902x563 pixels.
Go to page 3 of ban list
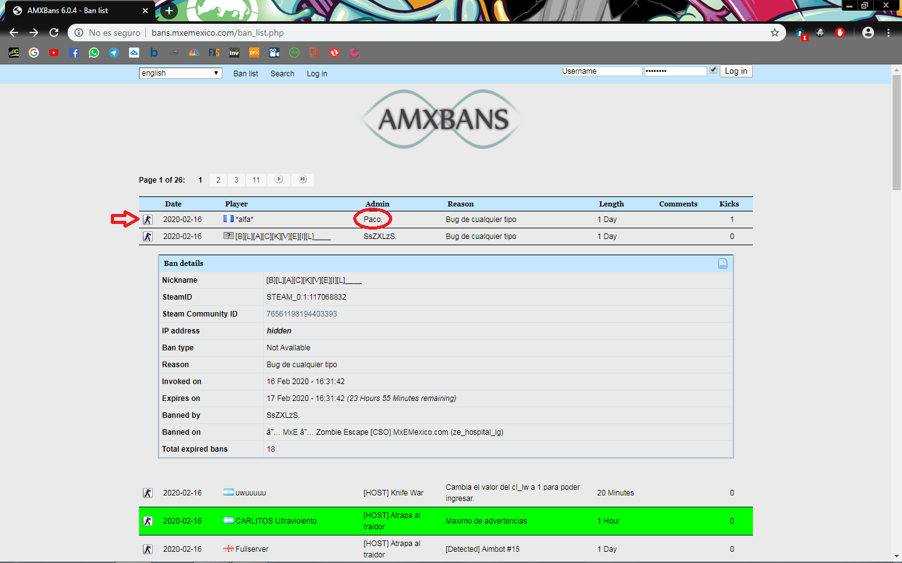236,180
